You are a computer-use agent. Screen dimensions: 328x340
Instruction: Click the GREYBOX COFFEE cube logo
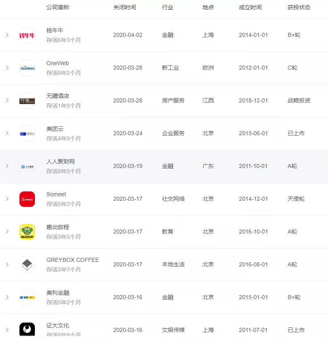click(27, 265)
